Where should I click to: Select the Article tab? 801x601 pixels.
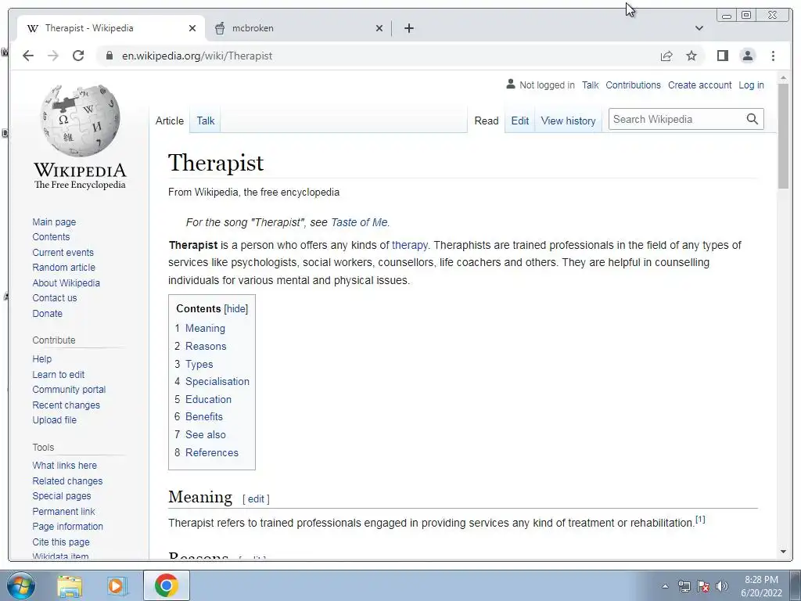(170, 121)
